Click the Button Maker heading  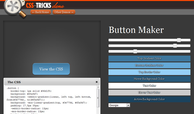tap(136, 30)
